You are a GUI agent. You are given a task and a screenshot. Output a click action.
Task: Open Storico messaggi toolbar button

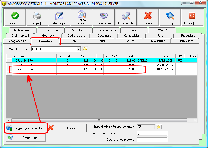pyautogui.click(x=82, y=17)
